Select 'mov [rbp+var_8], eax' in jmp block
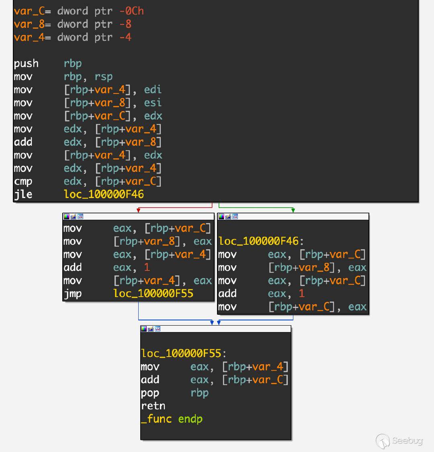The height and width of the screenshot is (452, 434). tap(137, 241)
